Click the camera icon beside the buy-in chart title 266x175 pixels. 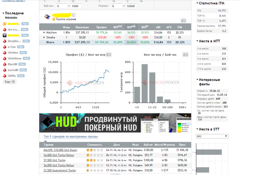pos(185,54)
